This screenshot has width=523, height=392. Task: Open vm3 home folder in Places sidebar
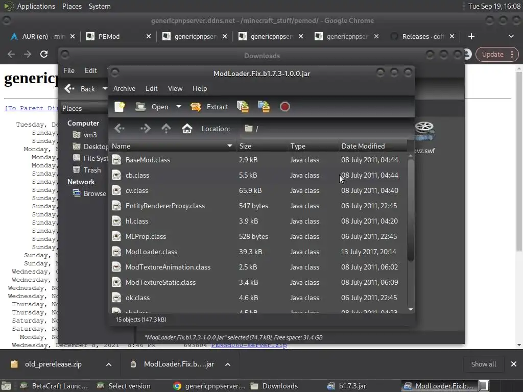click(x=85, y=135)
